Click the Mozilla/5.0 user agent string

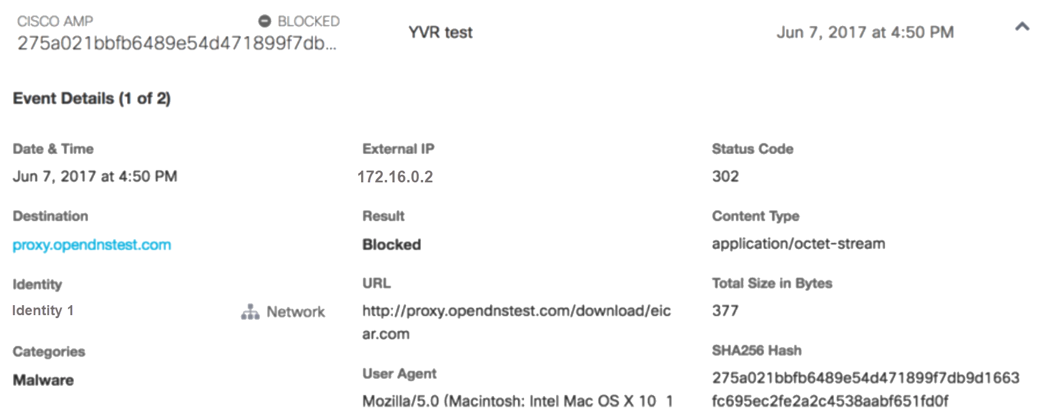click(518, 401)
